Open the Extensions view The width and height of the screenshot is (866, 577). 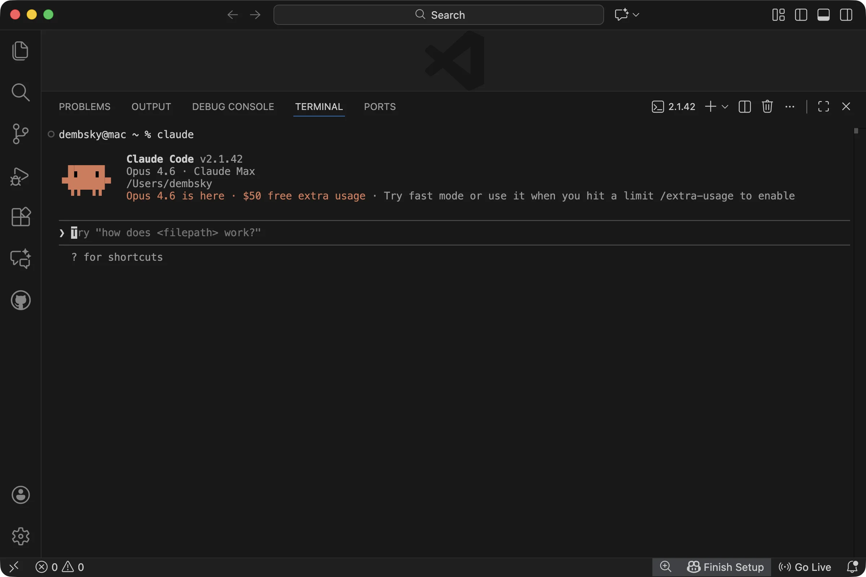[21, 217]
